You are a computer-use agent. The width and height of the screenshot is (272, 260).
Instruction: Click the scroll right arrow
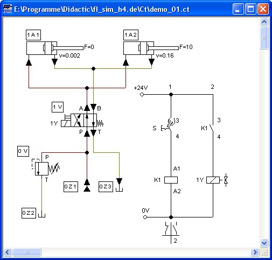(x=255, y=252)
